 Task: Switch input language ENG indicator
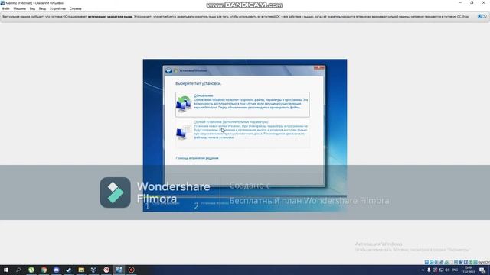pos(455,270)
